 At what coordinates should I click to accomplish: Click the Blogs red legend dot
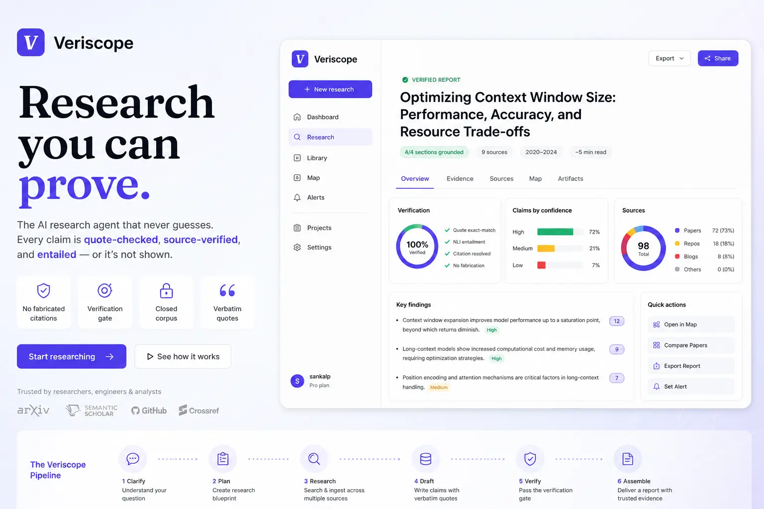pos(677,256)
